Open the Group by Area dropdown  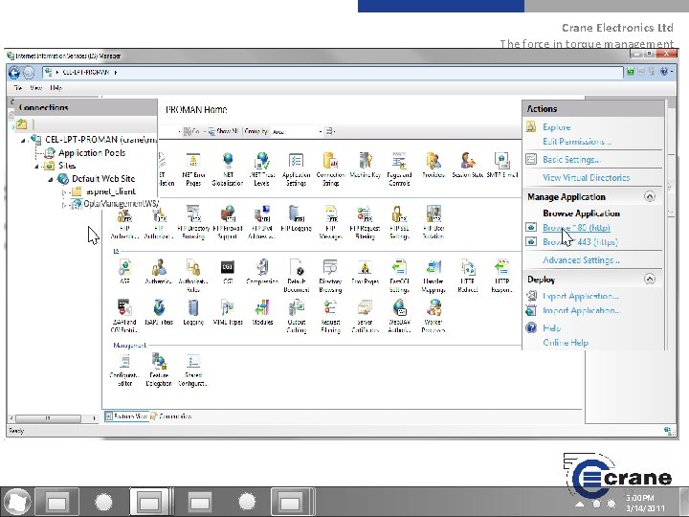coord(297,131)
